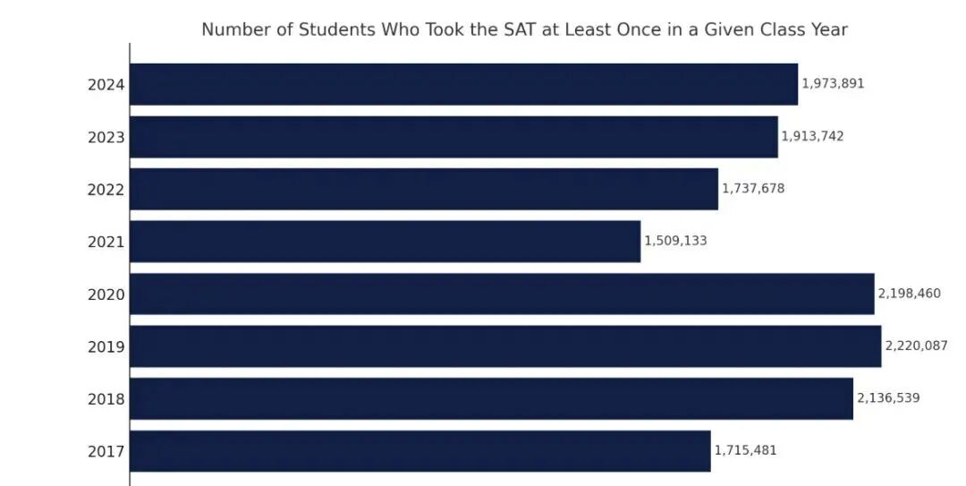Viewport: 966px width, 486px height.
Task: Click the 2024 year axis label
Action: 106,86
